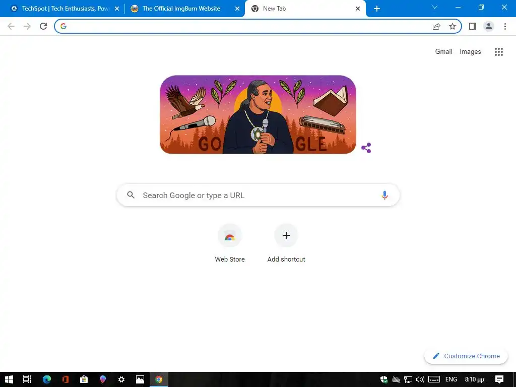Click the Search Google or type a URL box
Viewport: 516px width, 387px height.
(x=258, y=195)
